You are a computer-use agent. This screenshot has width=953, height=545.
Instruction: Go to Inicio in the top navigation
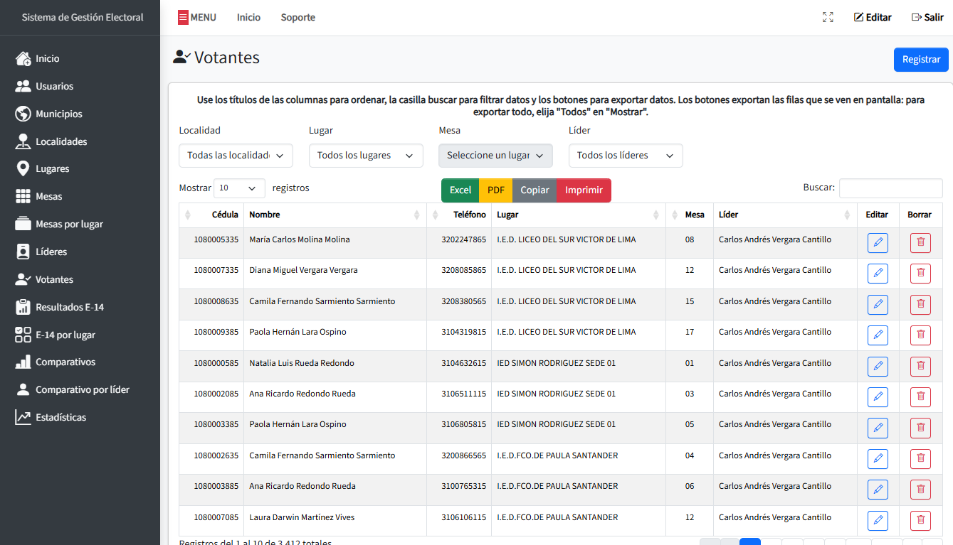tap(248, 17)
